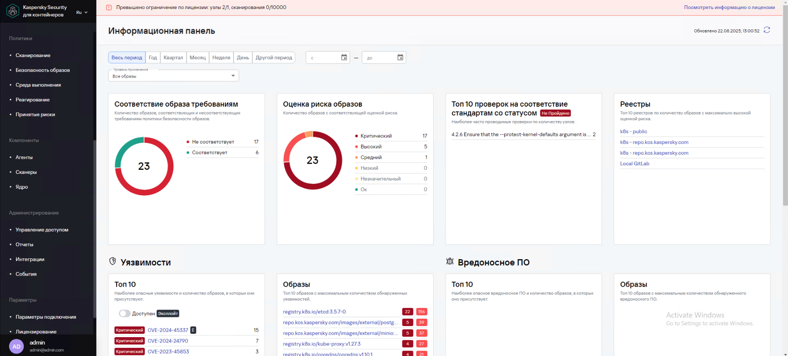The width and height of the screenshot is (788, 356).
Task: Open the Local GitLab registry link
Action: pos(634,164)
